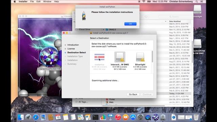Screen dimensions: 217x122
Task: Click the Go Back button
Action: [x=133, y=94]
